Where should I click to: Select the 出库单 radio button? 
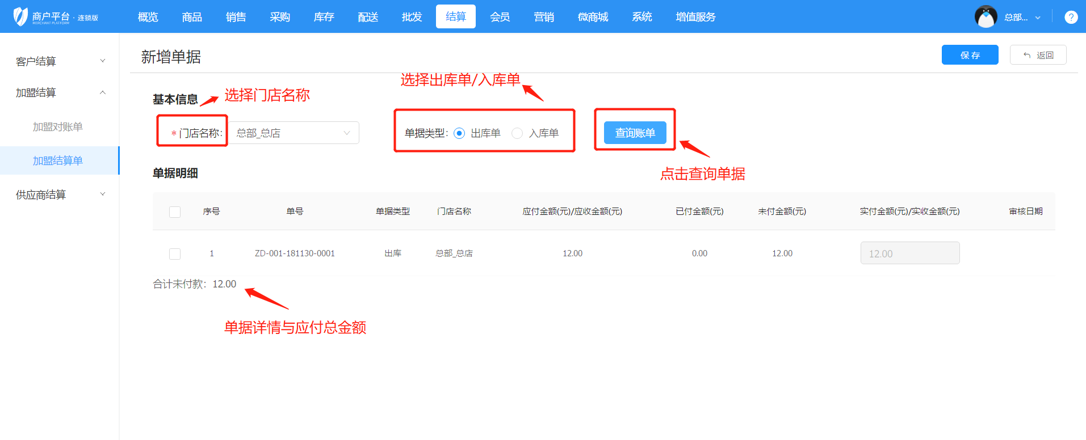point(459,133)
